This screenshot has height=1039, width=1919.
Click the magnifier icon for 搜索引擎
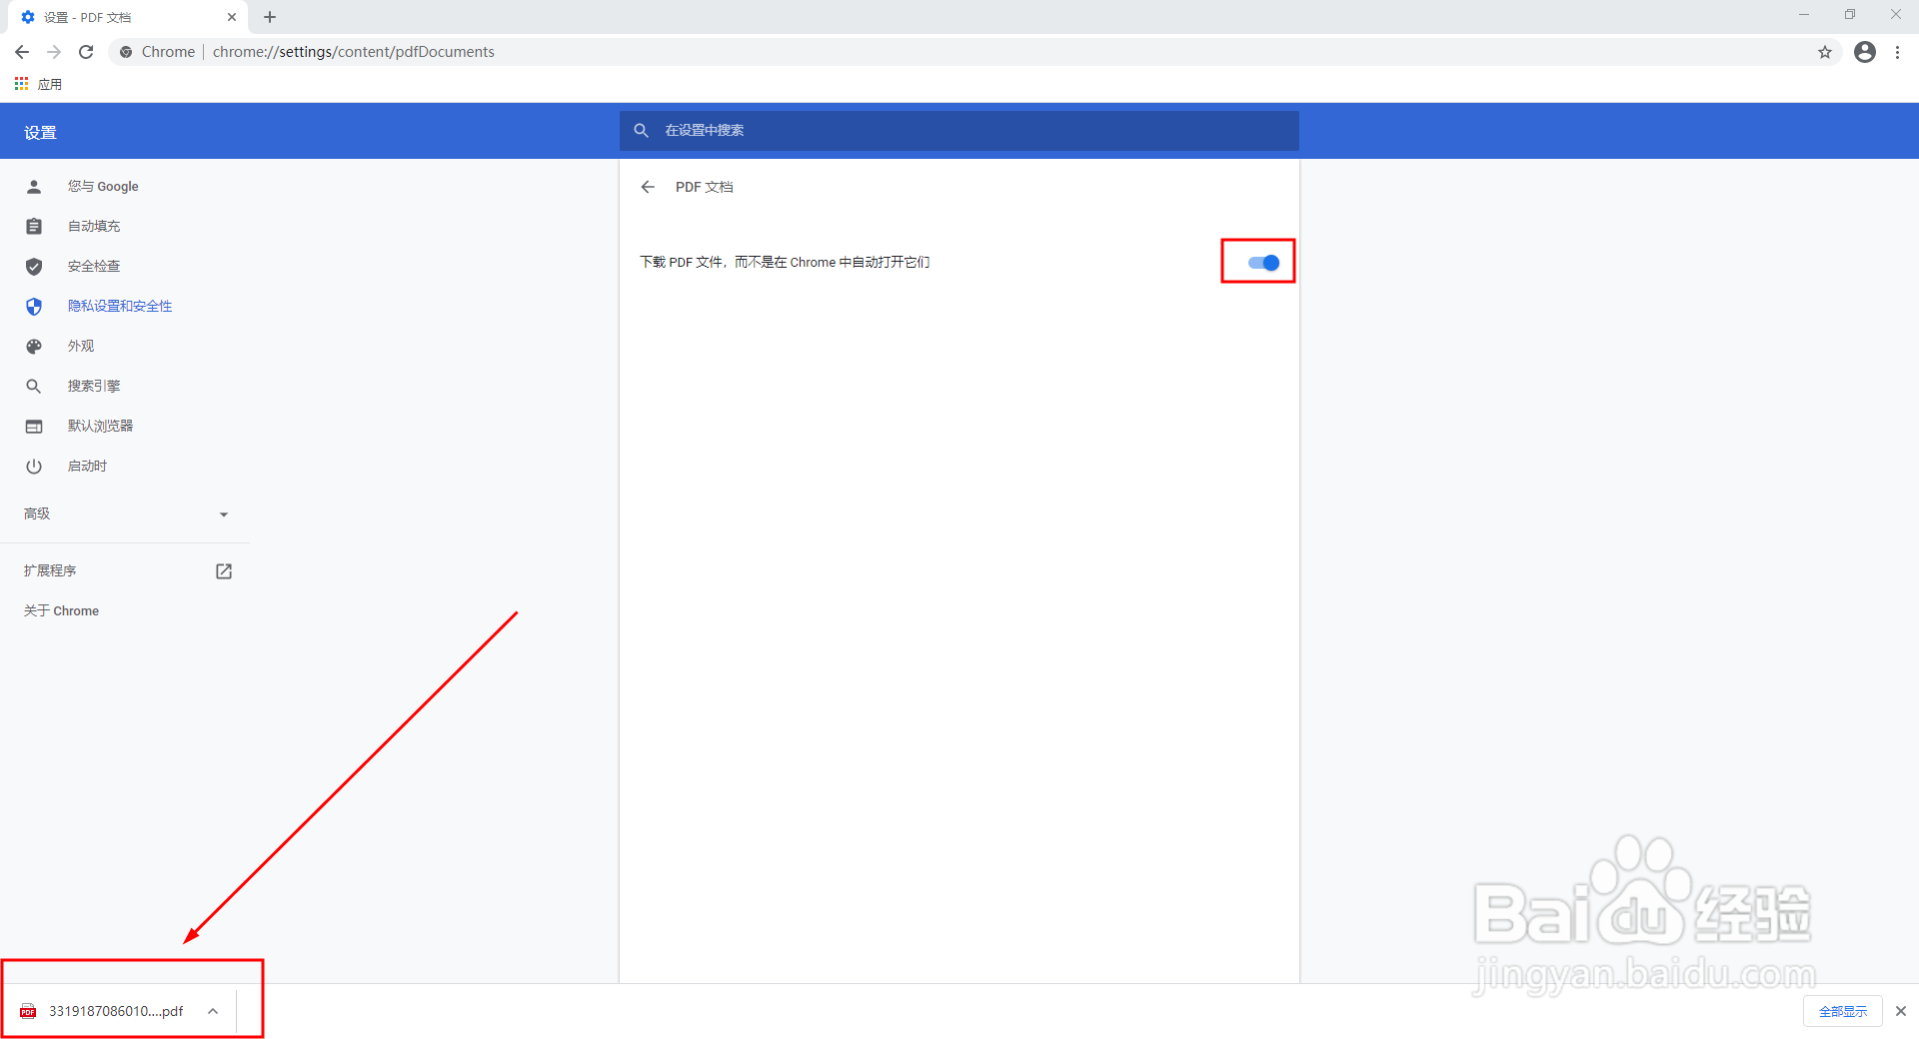click(34, 387)
